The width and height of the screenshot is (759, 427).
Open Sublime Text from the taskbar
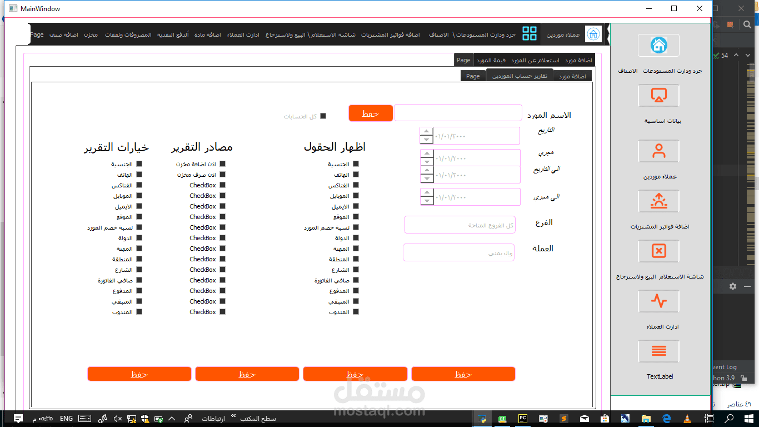[x=563, y=419]
